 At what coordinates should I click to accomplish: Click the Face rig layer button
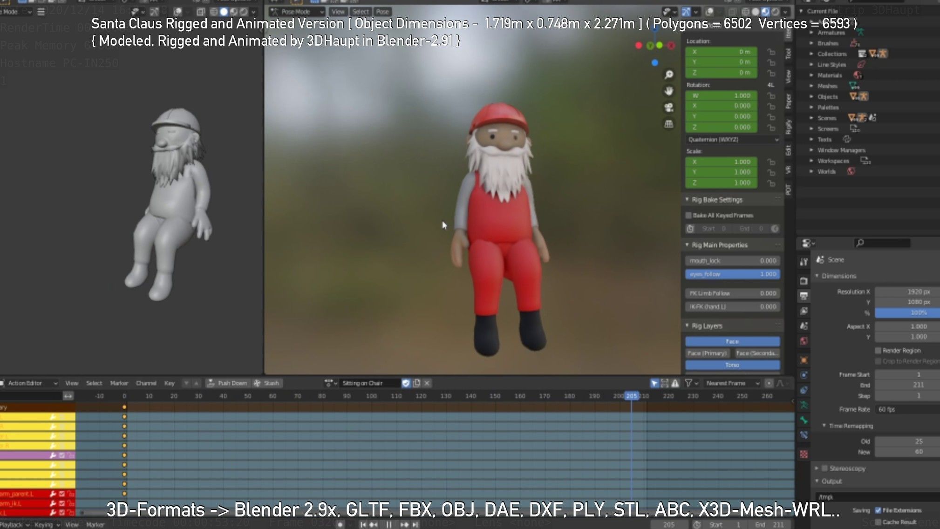pos(732,341)
